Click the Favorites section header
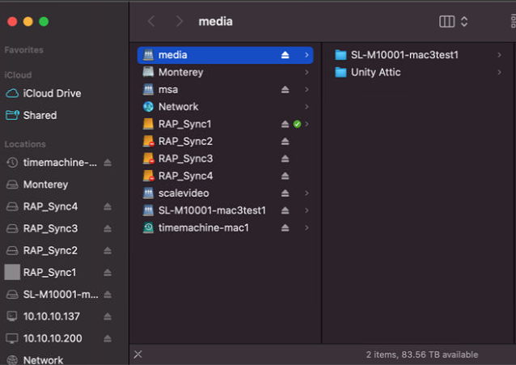This screenshot has height=365, width=516. click(23, 50)
